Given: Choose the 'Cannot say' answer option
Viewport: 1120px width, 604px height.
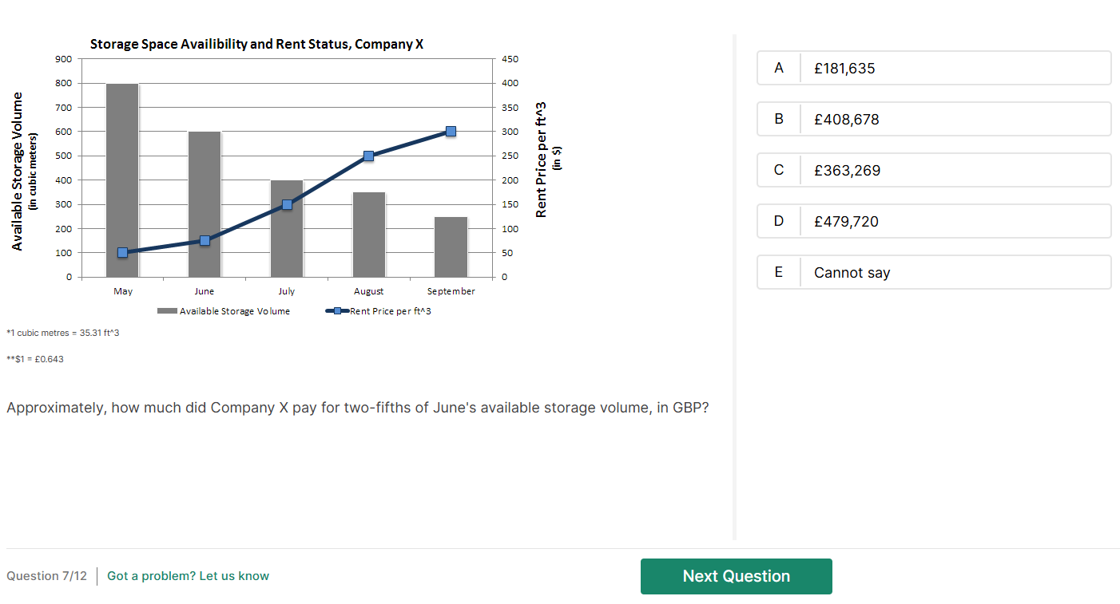Looking at the screenshot, I should tap(933, 272).
